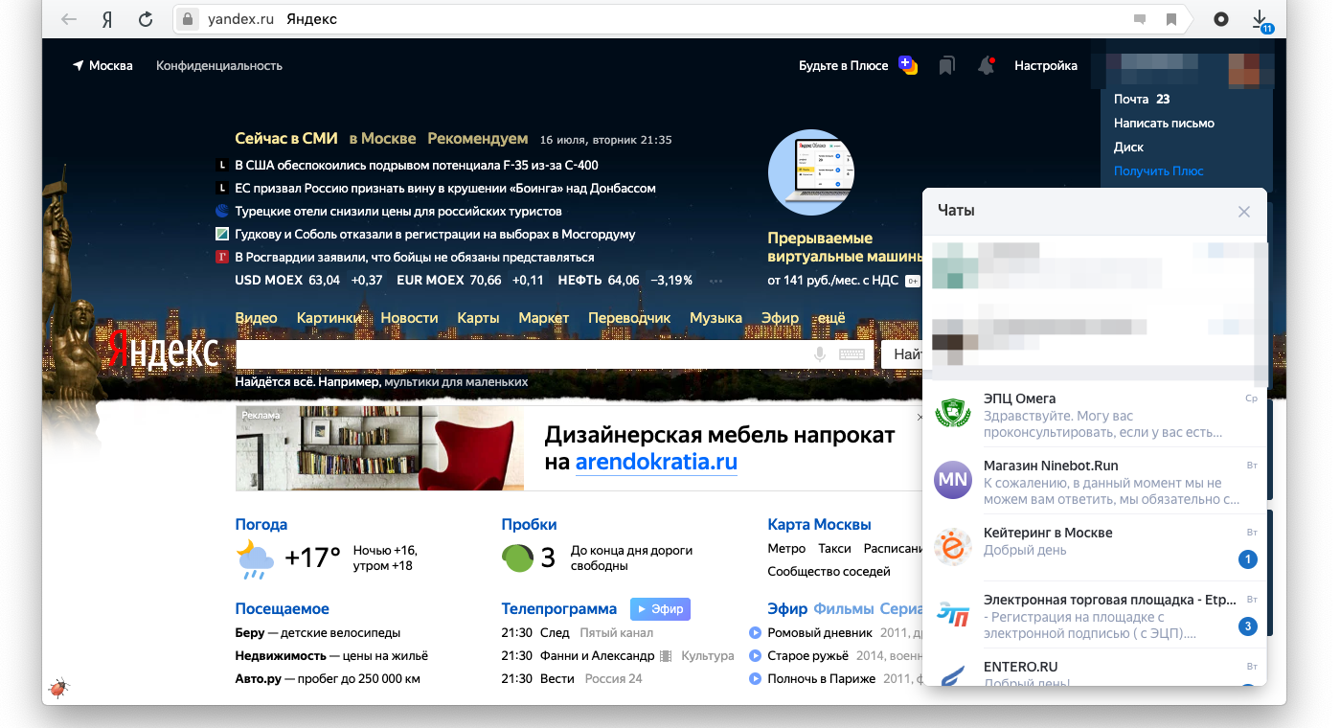This screenshot has width=1340, height=728.
Task: Open the virtual machines laptop ad image
Action: click(x=810, y=171)
